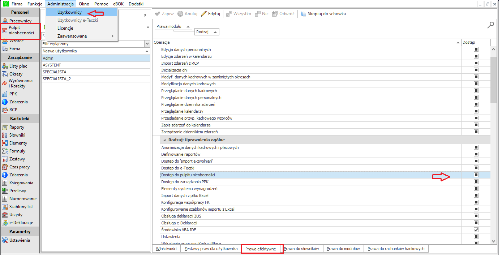Viewport: 502px width, 258px height.
Task: Toggle access for Dostęp do pulpitu nieobecności
Action: 476,175
